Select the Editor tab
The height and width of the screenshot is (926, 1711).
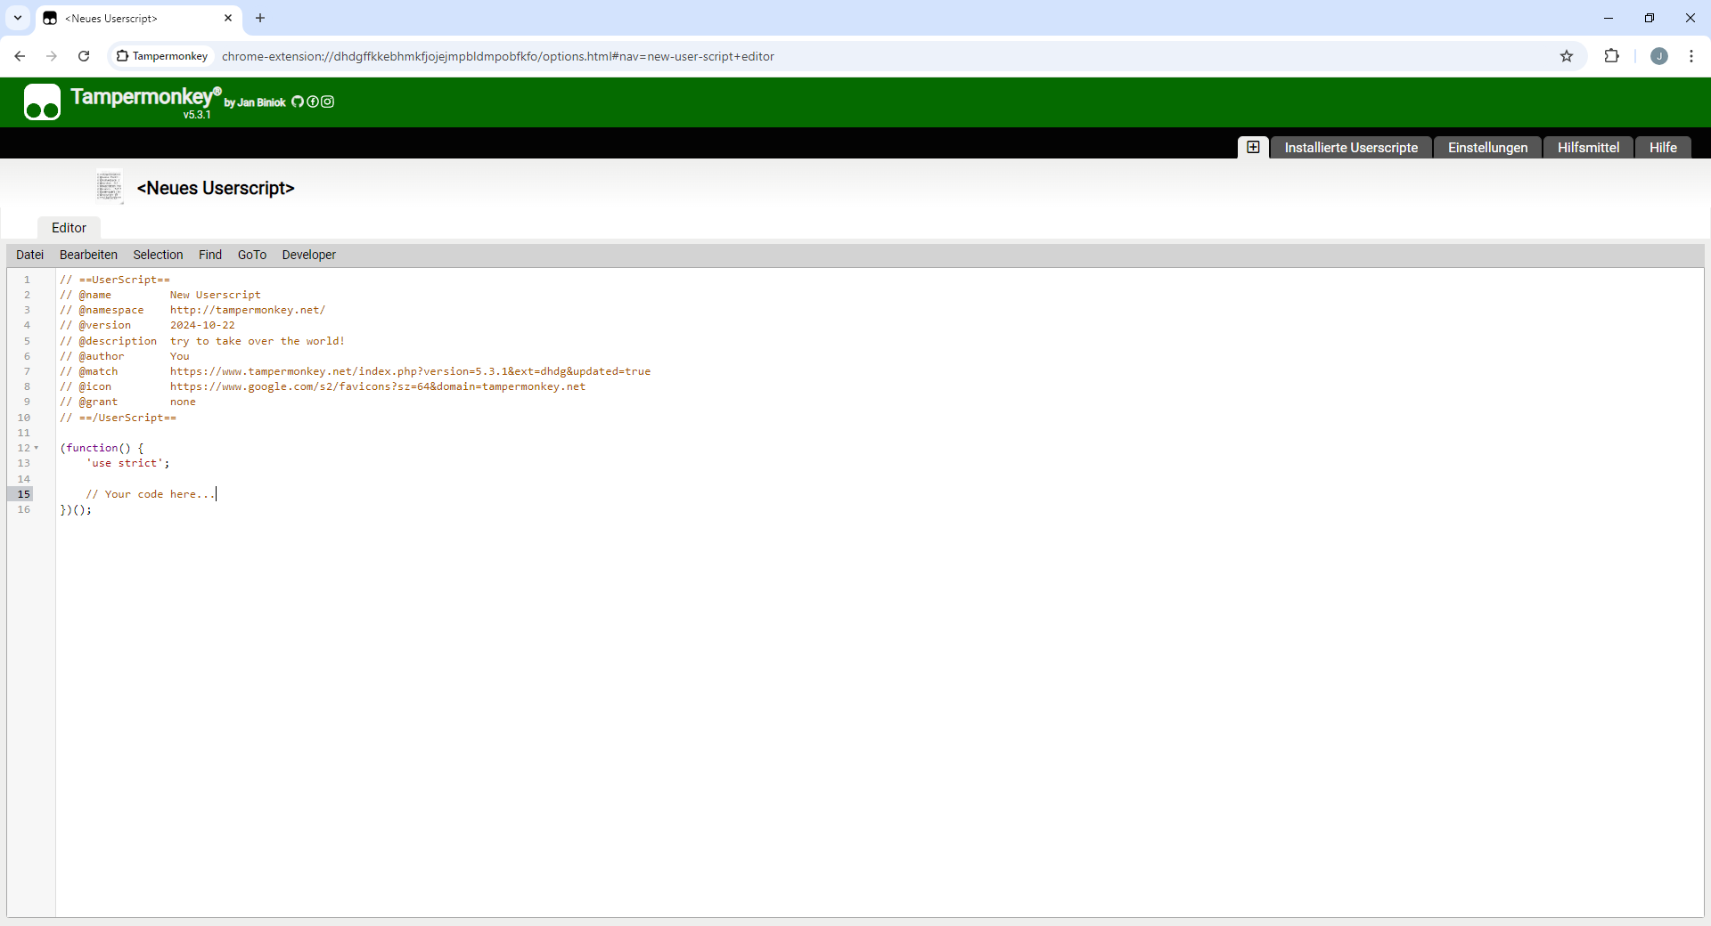(69, 228)
